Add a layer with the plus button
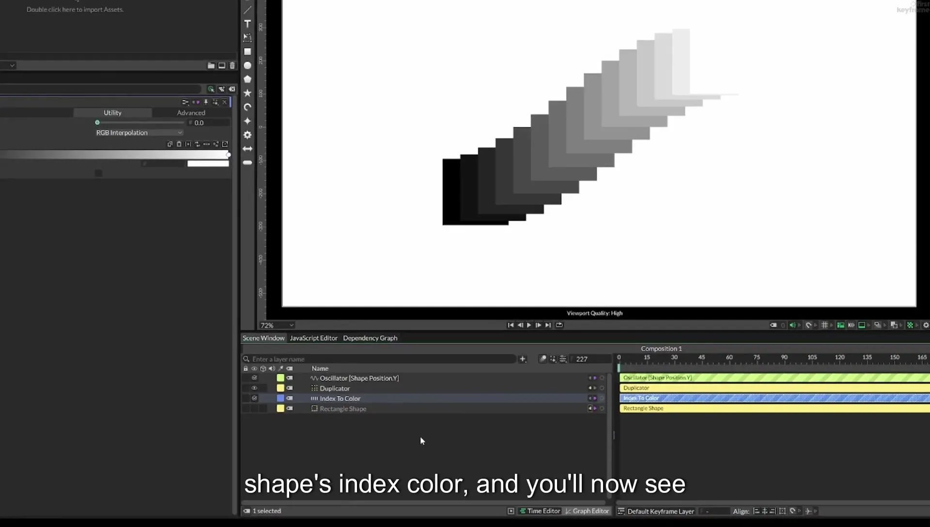 (523, 359)
